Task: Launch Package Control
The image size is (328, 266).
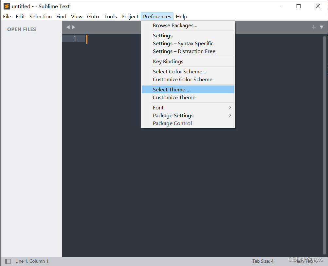Action: pos(188,123)
